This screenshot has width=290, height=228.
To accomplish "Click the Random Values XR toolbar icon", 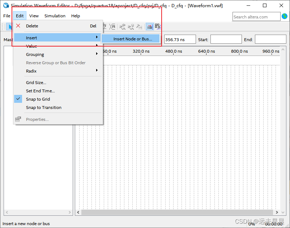I will point(112,27).
